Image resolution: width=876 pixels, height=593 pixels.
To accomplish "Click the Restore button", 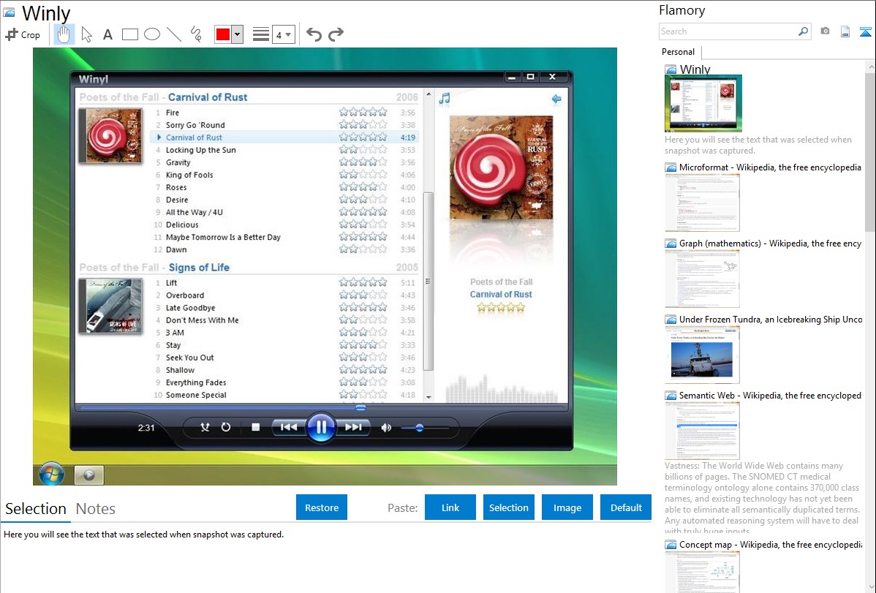I will pyautogui.click(x=322, y=507).
